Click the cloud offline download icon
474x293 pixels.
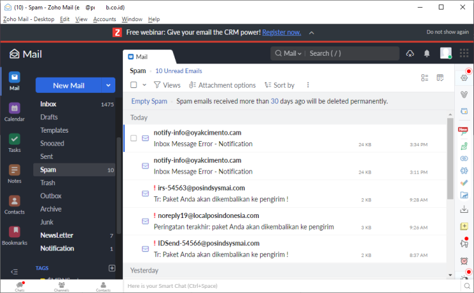409,54
